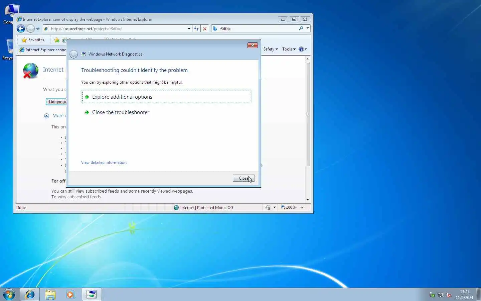Open Windows Media Player from taskbar
This screenshot has height=301, width=481.
(70, 294)
